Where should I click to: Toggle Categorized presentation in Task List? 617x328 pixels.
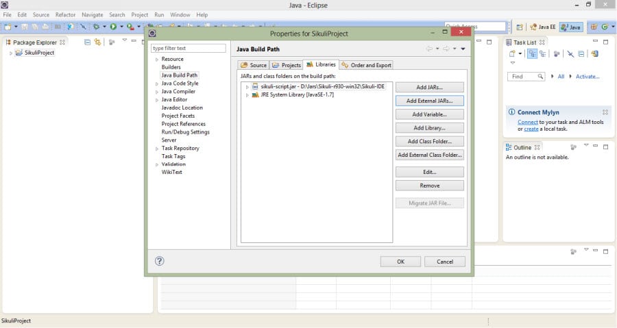coord(532,54)
